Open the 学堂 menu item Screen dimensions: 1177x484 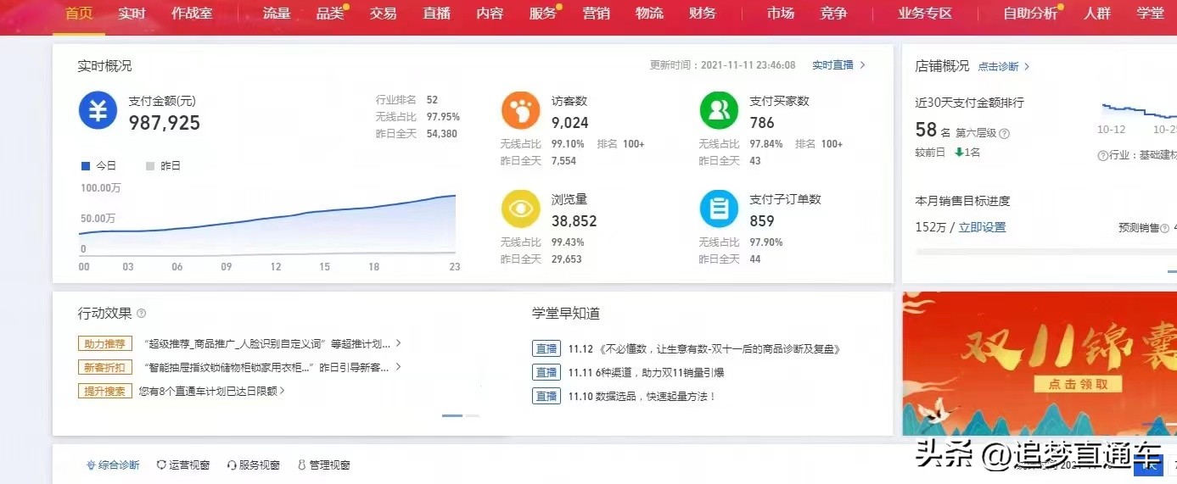[x=1150, y=14]
